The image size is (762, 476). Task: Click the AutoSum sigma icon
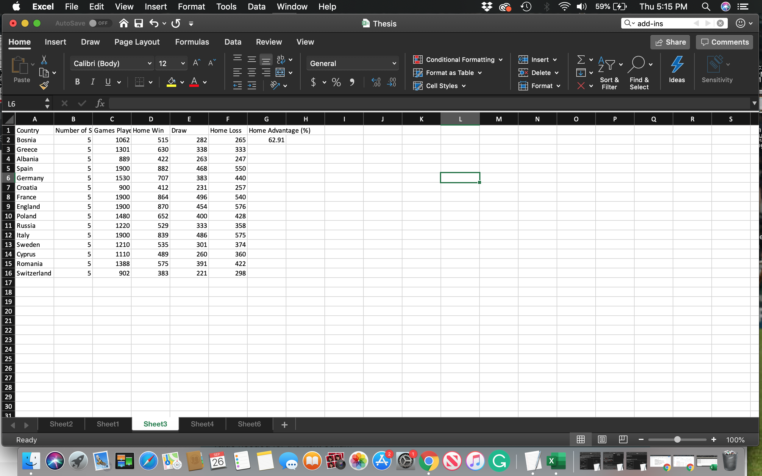[x=581, y=59]
